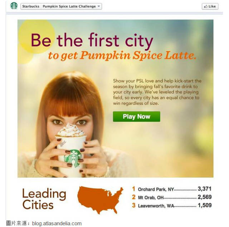The width and height of the screenshot is (229, 227).
Task: Click the rank number 2 icon
Action: (x=133, y=197)
